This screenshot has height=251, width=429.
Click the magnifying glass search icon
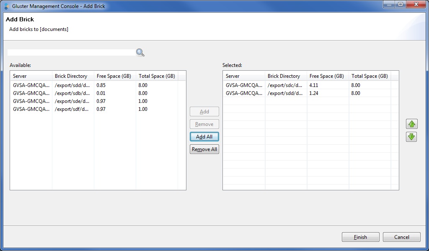click(140, 52)
